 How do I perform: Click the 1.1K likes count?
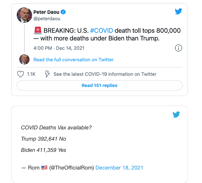31,74
